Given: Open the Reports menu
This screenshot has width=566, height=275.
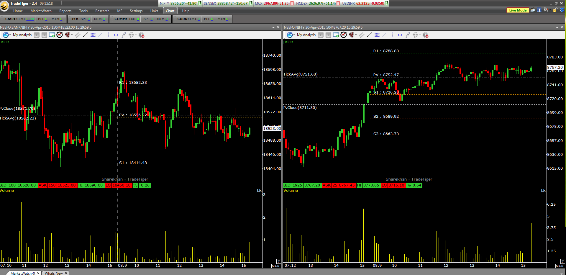Looking at the screenshot, I should (x=65, y=11).
